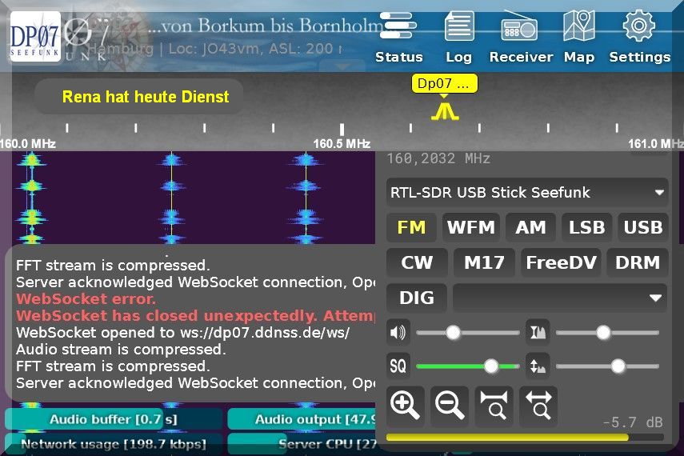
Task: Click the zoom in magnifier icon
Action: [406, 406]
